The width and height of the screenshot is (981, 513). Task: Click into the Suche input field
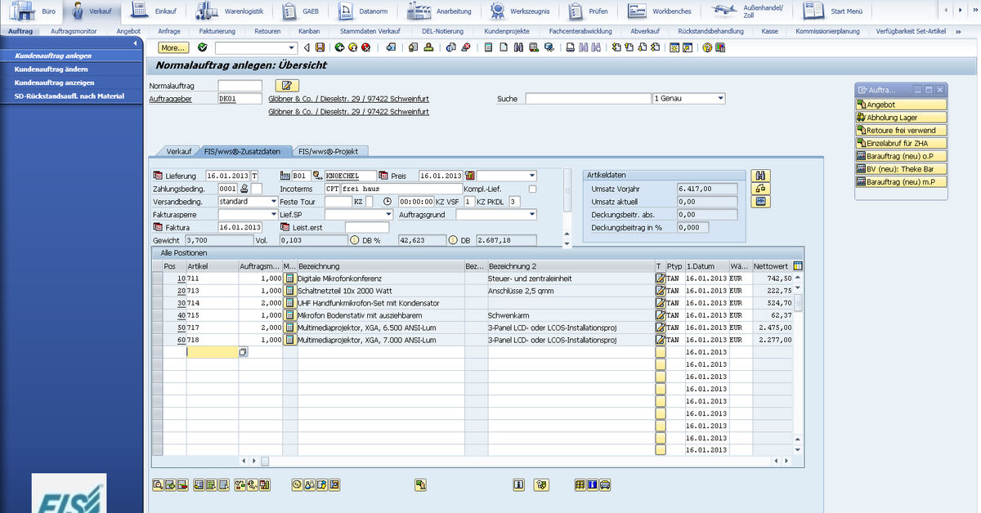[587, 98]
